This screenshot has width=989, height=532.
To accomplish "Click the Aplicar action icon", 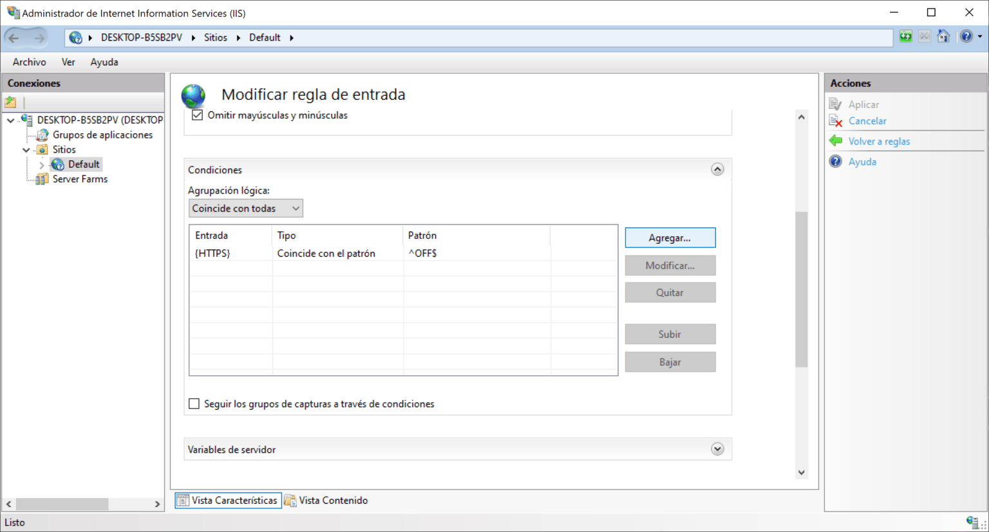I will coord(836,104).
